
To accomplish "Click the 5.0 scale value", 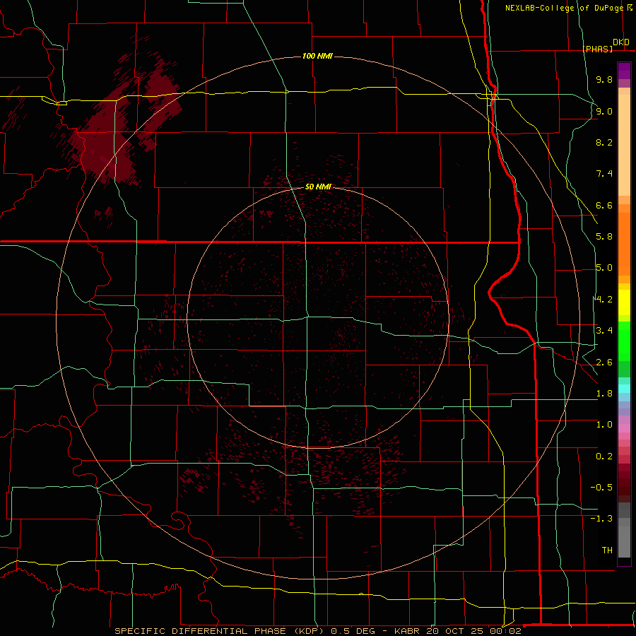I will [604, 268].
